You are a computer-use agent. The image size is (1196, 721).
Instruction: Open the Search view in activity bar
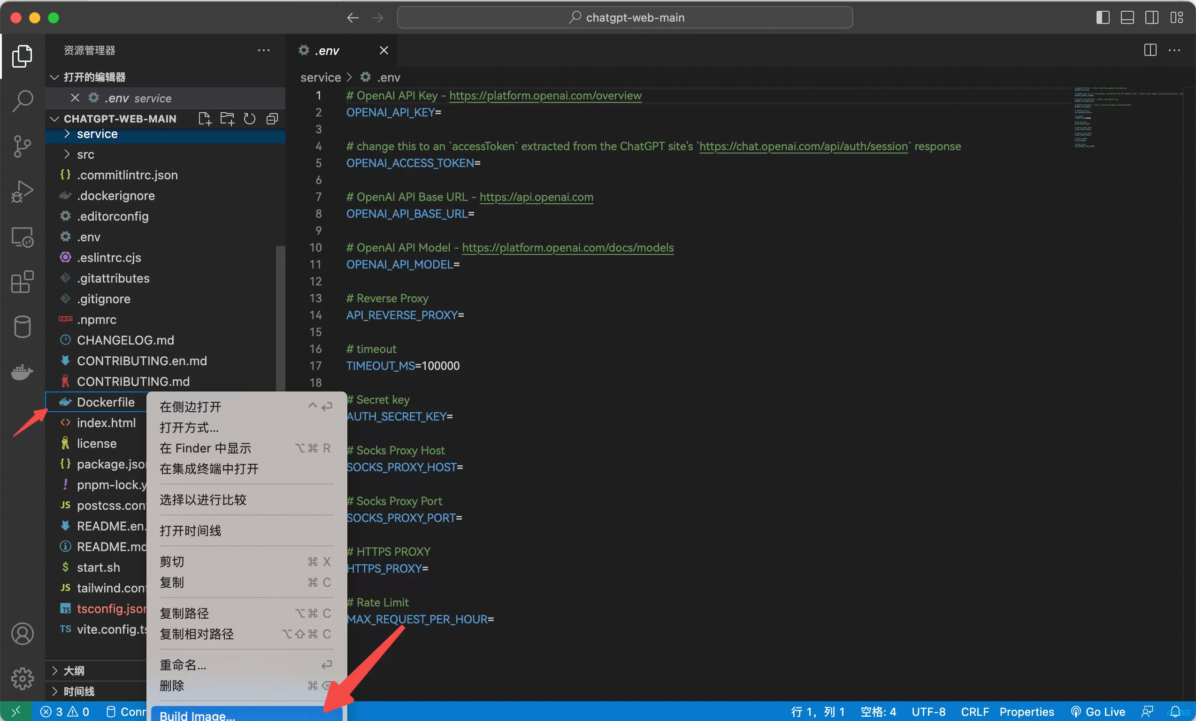click(x=23, y=100)
